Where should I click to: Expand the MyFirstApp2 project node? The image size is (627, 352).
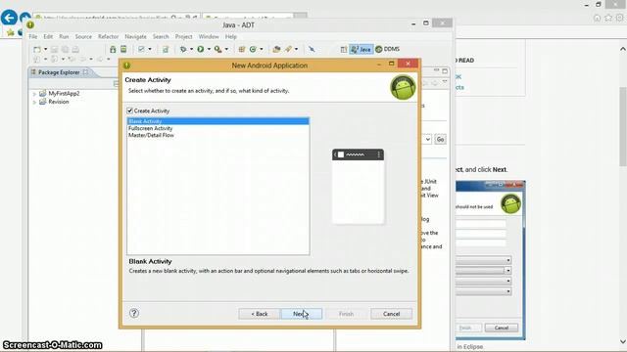(34, 94)
